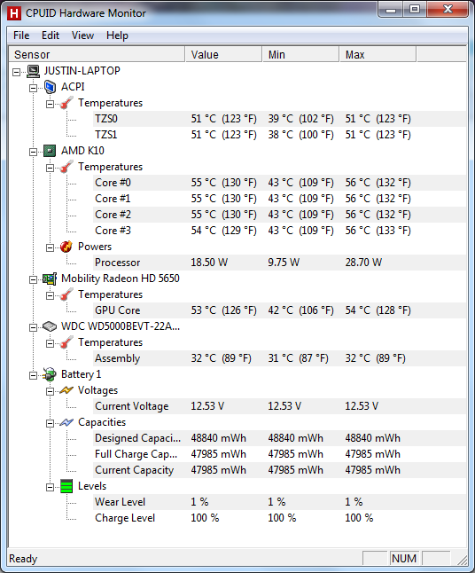Open the File menu
Screen dimensions: 475x573
(21, 35)
